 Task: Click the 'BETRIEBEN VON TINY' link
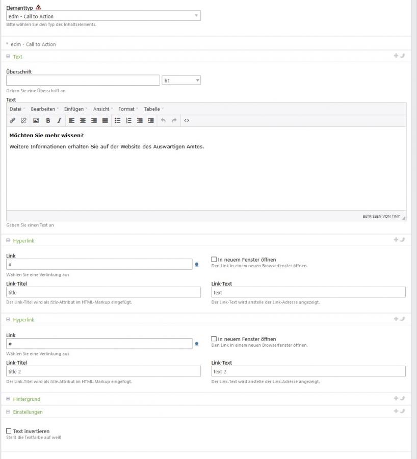tap(381, 216)
